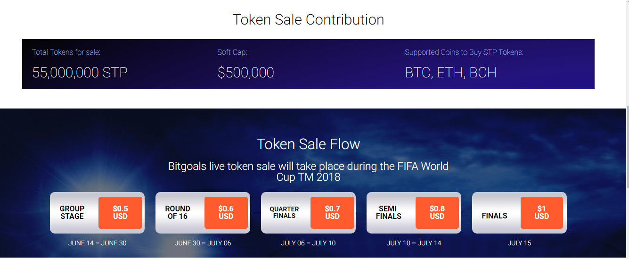This screenshot has height=259, width=629.
Task: Click the JUNE 14 – JUNE 30 date
Action: [x=97, y=243]
